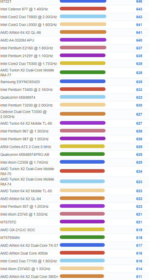Click the blue bar for Samsung EXYNOS5420
Viewport: 149px width, 280px height.
(83, 82)
